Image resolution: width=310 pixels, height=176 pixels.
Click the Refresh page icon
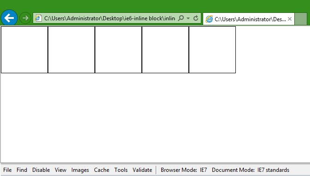[x=196, y=18]
